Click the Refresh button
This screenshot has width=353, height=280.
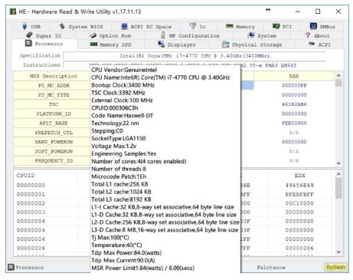click(x=335, y=267)
